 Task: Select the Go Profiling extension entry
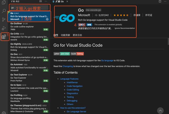tap(29, 98)
